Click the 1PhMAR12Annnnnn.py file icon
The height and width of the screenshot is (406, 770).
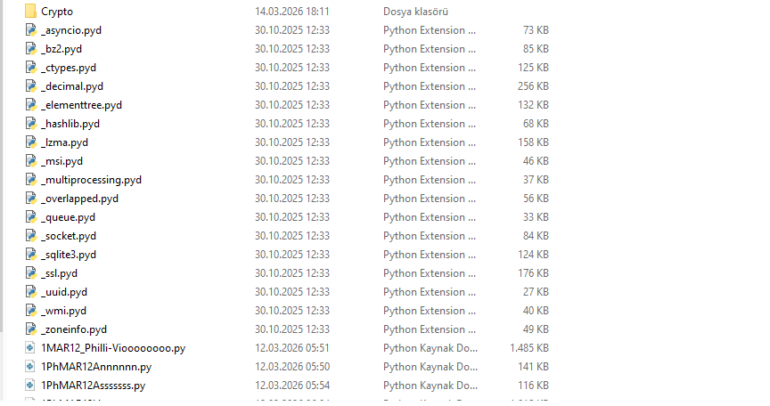coord(31,367)
